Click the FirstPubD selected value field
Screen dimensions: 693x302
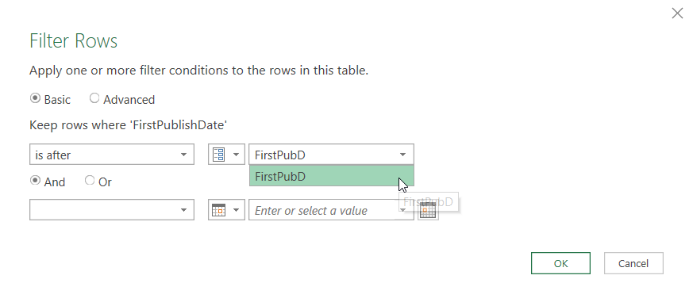(332, 155)
